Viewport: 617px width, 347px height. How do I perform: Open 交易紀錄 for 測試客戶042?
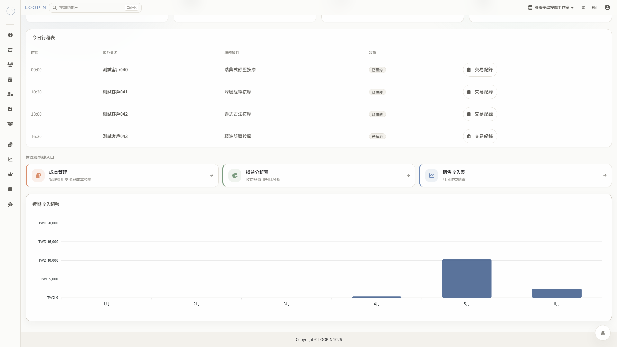point(480,114)
